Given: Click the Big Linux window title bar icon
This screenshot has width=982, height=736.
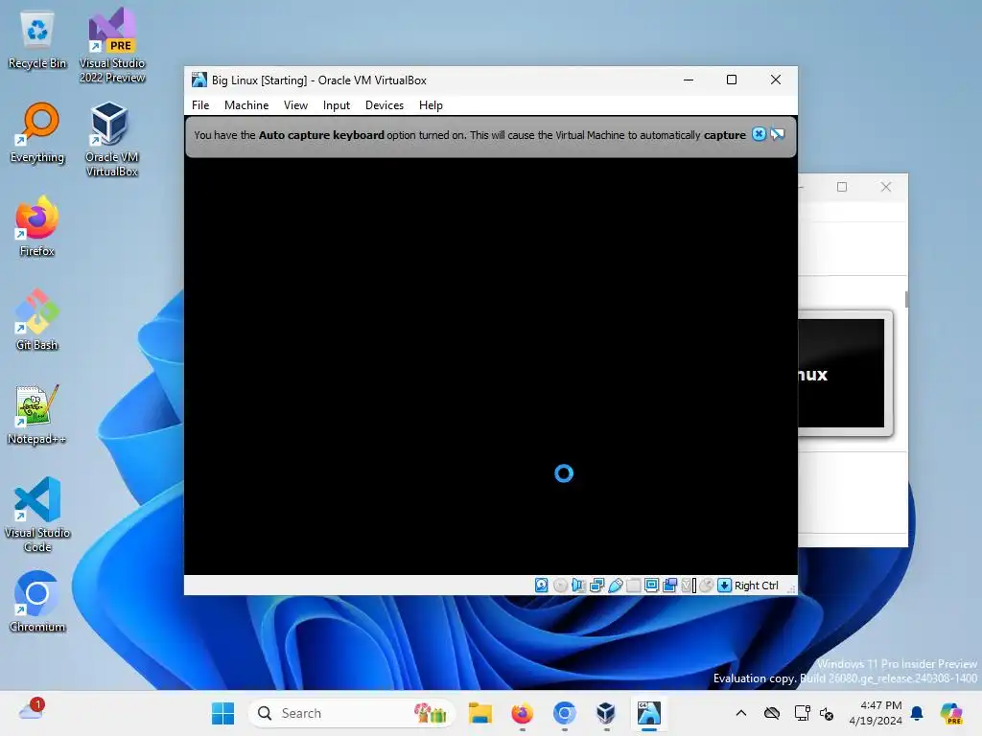Looking at the screenshot, I should pyautogui.click(x=199, y=80).
